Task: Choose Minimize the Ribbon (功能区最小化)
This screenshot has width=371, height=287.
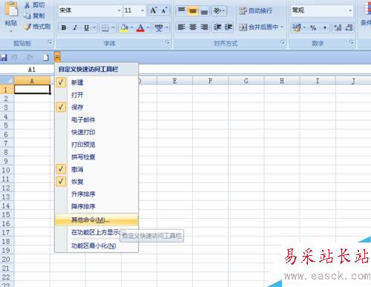Action: point(96,245)
